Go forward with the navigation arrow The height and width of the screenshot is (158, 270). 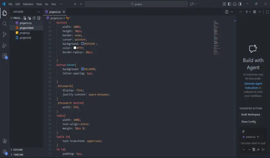[x=81, y=4]
